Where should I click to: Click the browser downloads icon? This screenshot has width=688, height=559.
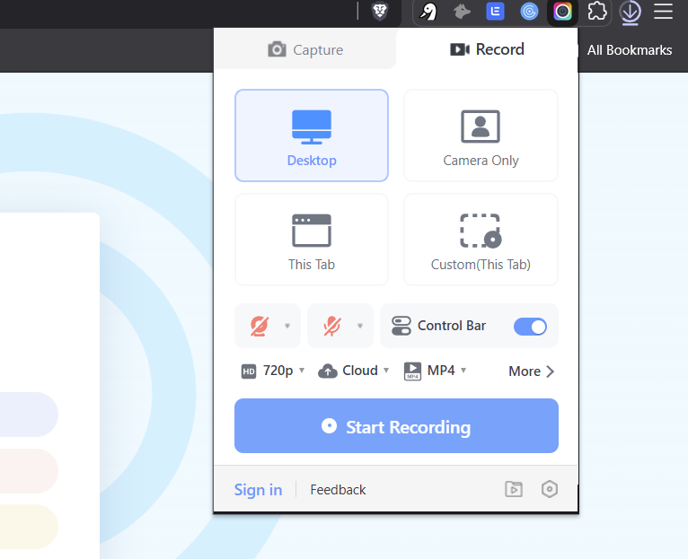click(x=631, y=12)
